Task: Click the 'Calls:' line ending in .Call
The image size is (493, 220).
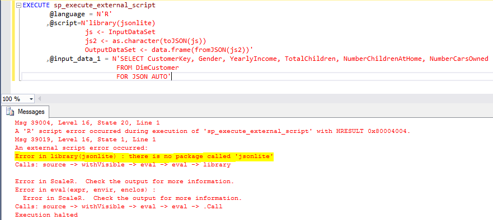Action: point(119,207)
